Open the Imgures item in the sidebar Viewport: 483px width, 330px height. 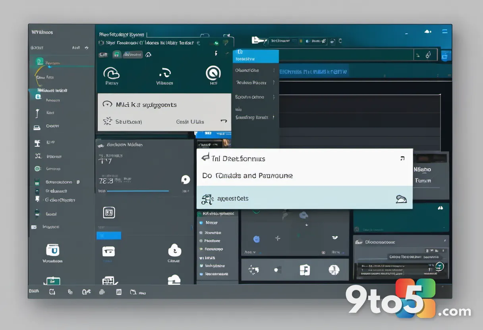click(51, 227)
